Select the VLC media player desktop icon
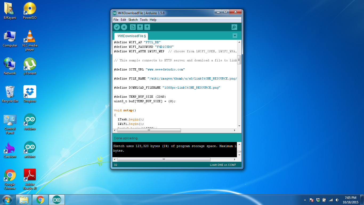 coord(30,41)
